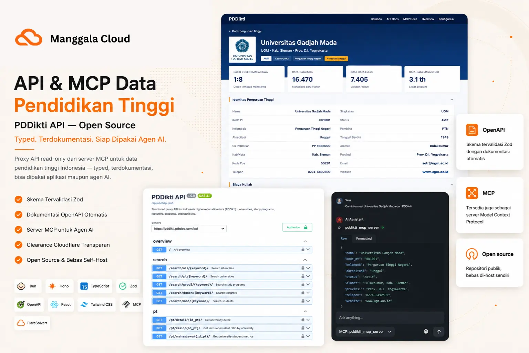This screenshot has height=353, width=529.
Task: Click check icon beside Open Source & Bebas Self-Host
Action: click(x=19, y=260)
